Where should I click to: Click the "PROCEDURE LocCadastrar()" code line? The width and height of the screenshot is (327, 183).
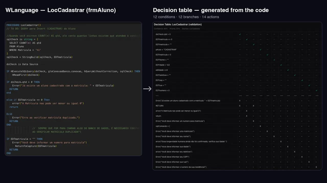tap(24, 25)
